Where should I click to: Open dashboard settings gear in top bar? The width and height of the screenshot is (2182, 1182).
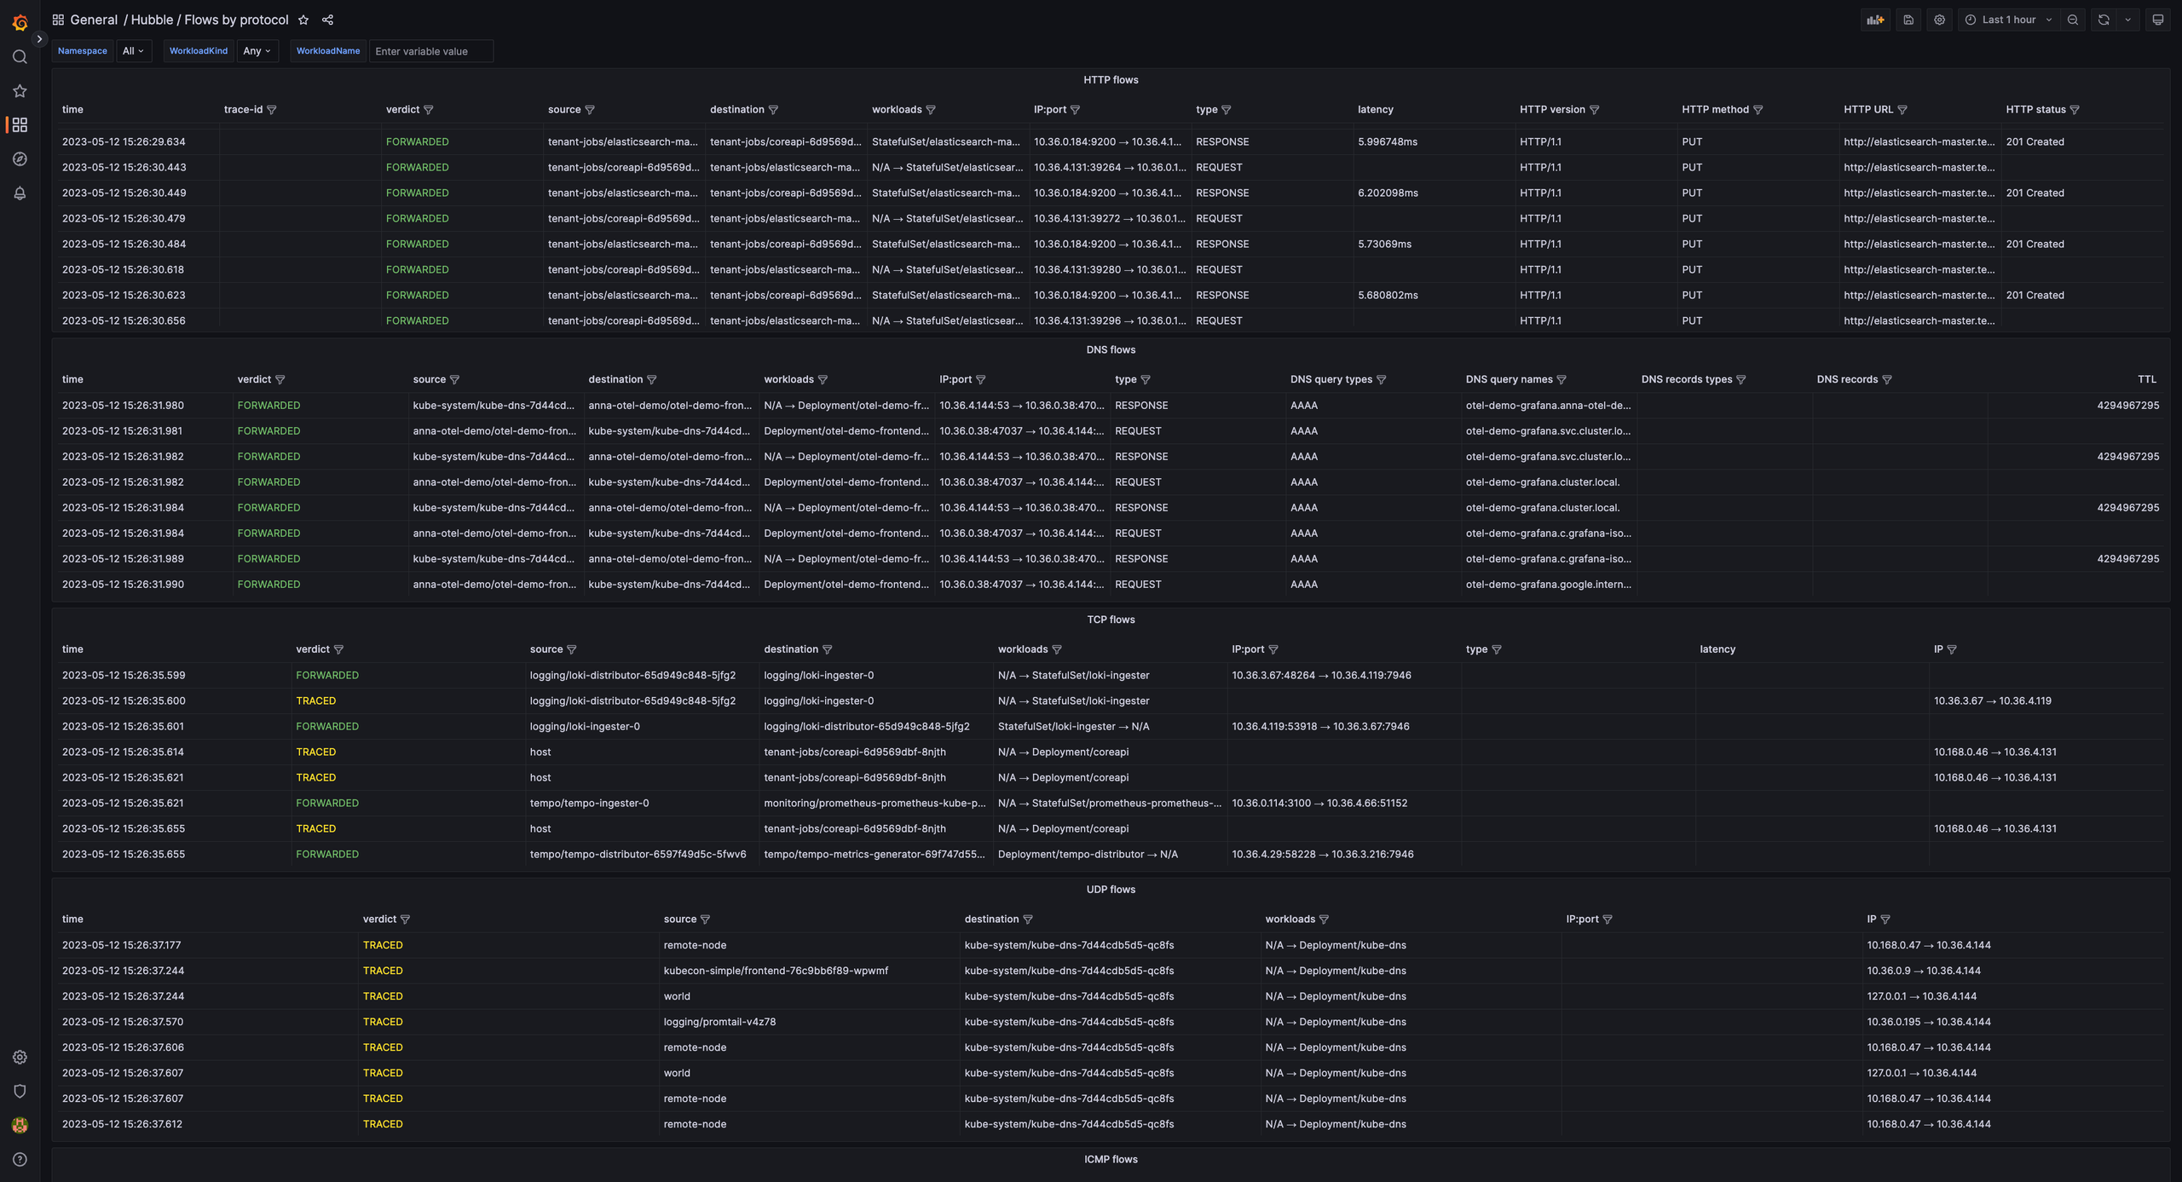(1939, 20)
